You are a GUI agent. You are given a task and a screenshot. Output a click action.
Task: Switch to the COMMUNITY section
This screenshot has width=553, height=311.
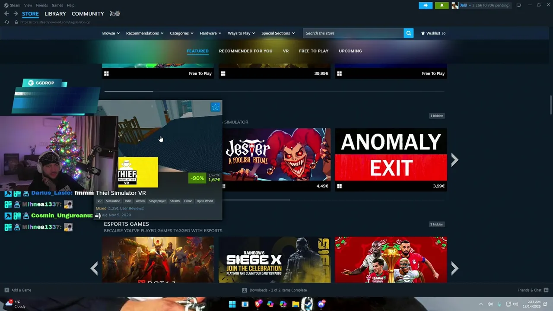[88, 14]
